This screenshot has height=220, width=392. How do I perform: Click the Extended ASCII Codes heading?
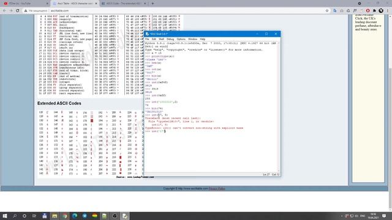pos(59,103)
